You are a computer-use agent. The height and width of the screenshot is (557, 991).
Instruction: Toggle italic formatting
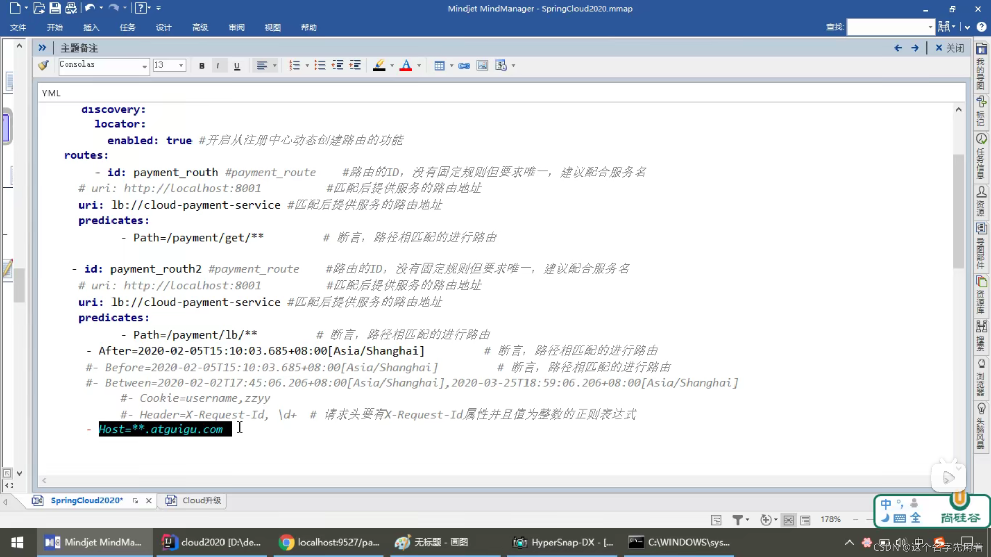point(218,65)
